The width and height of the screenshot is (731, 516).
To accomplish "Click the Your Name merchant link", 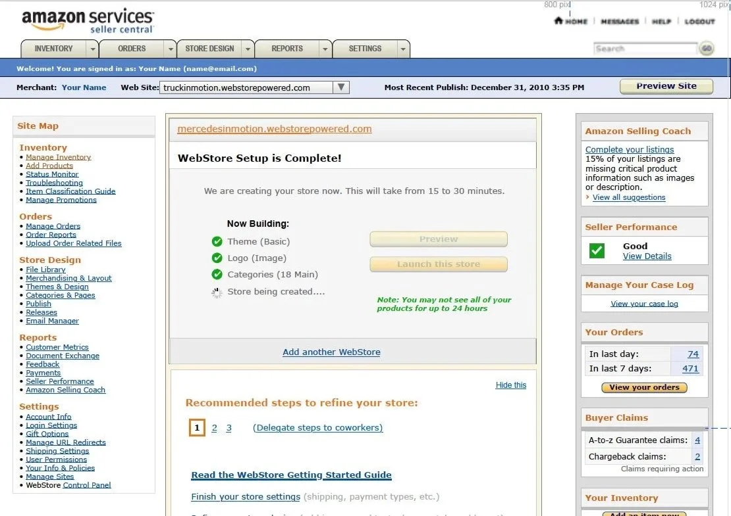I will (x=84, y=87).
